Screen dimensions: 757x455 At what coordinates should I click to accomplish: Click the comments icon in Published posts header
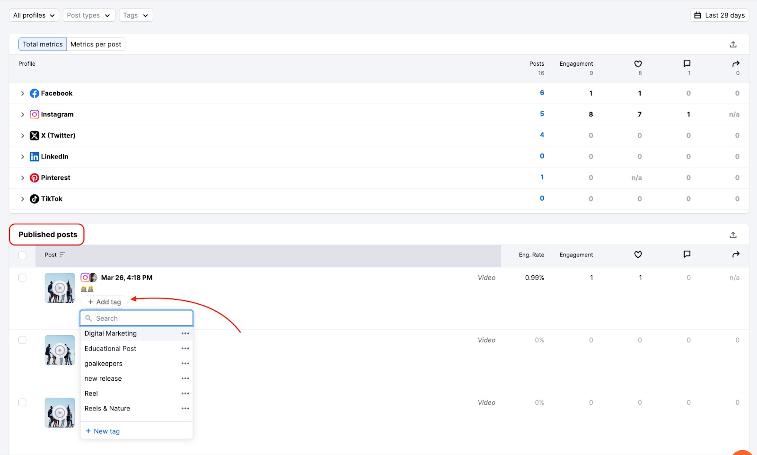pyautogui.click(x=687, y=254)
